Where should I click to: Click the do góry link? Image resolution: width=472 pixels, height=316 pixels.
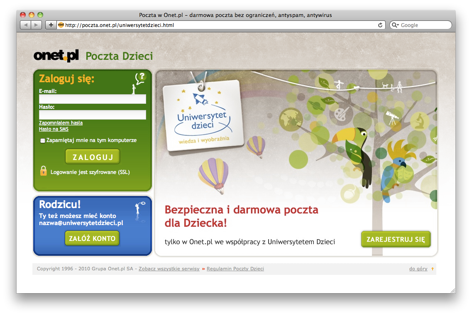click(x=418, y=269)
